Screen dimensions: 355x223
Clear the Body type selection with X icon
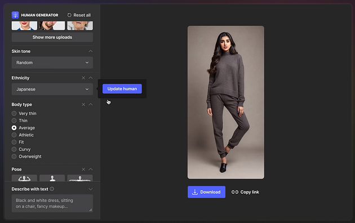83,105
